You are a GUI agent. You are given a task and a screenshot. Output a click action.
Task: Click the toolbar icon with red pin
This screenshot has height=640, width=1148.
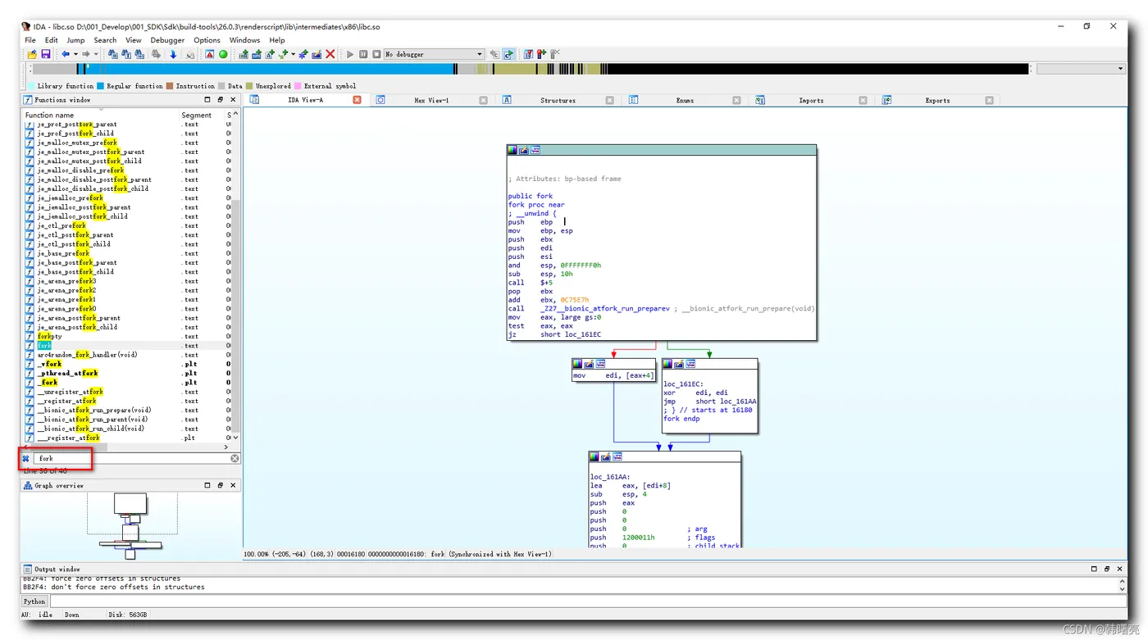click(541, 54)
